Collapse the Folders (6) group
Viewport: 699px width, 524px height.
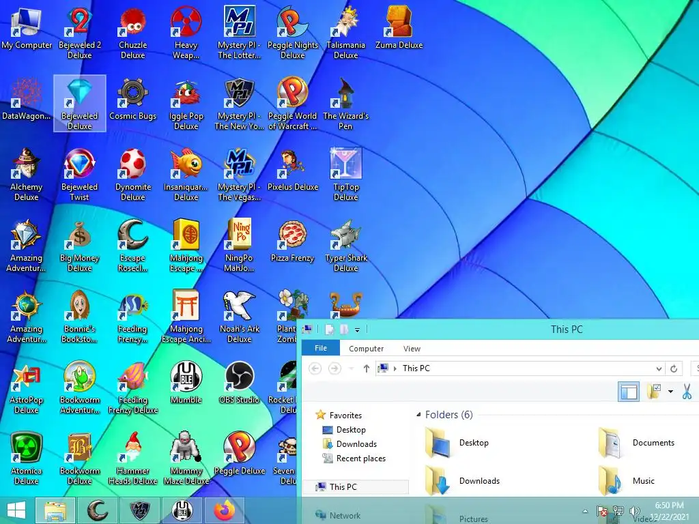tap(418, 415)
